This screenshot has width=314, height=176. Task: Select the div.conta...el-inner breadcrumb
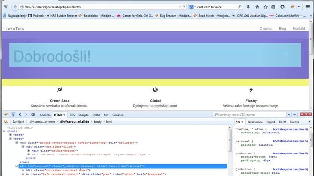(43, 122)
